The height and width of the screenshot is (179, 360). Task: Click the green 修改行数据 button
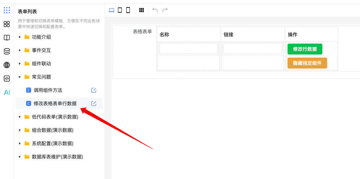[x=305, y=49]
